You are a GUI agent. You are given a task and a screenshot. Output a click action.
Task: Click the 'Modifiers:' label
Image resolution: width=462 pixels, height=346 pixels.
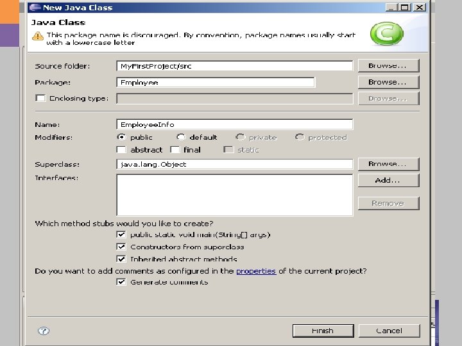click(x=54, y=137)
